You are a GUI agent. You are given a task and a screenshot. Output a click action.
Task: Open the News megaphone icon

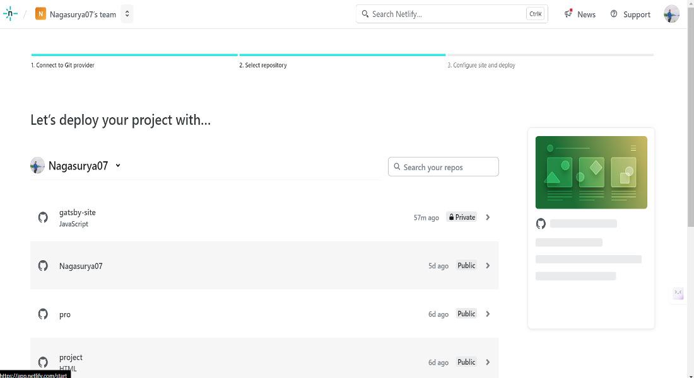click(x=568, y=14)
